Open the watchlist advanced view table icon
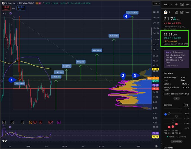The height and width of the screenshot is (149, 191). point(182,4)
